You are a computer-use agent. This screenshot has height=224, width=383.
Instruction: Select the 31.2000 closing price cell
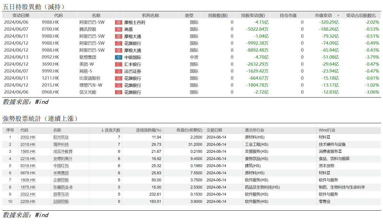(195, 144)
